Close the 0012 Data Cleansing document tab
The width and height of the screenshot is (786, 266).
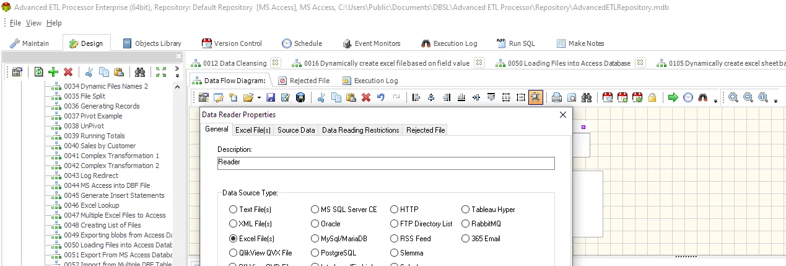click(x=276, y=63)
